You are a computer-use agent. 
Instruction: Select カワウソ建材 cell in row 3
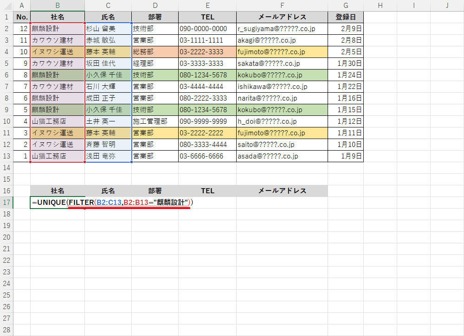[x=58, y=40]
